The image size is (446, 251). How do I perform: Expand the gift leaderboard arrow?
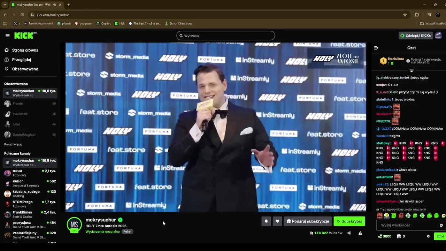pos(412,70)
